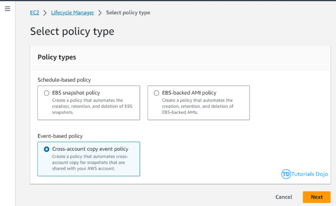Go to EC2 breadcrumb link
This screenshot has width=336, height=206.
(x=35, y=13)
